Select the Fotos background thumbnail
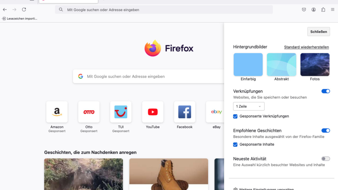Viewport: 338px width, 190px height. point(315,64)
